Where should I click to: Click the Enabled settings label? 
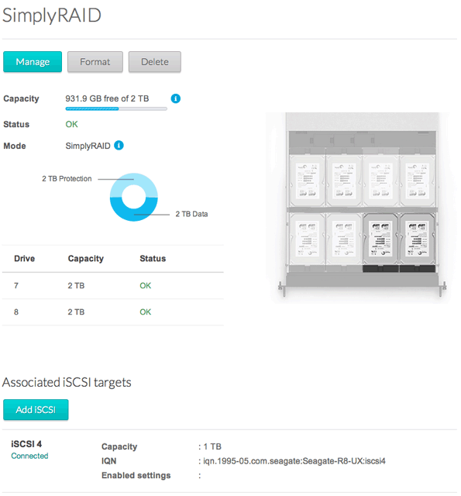pyautogui.click(x=136, y=475)
